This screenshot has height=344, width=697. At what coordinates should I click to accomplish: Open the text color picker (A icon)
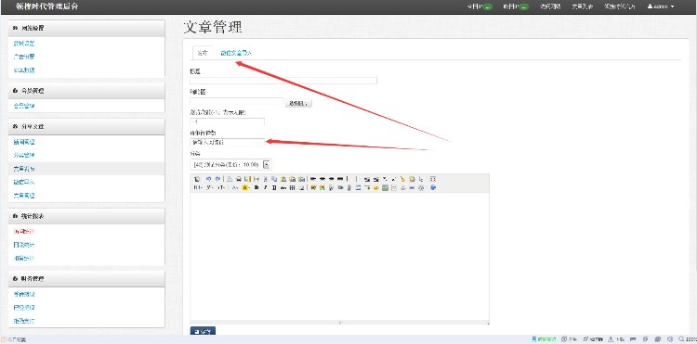[235, 187]
